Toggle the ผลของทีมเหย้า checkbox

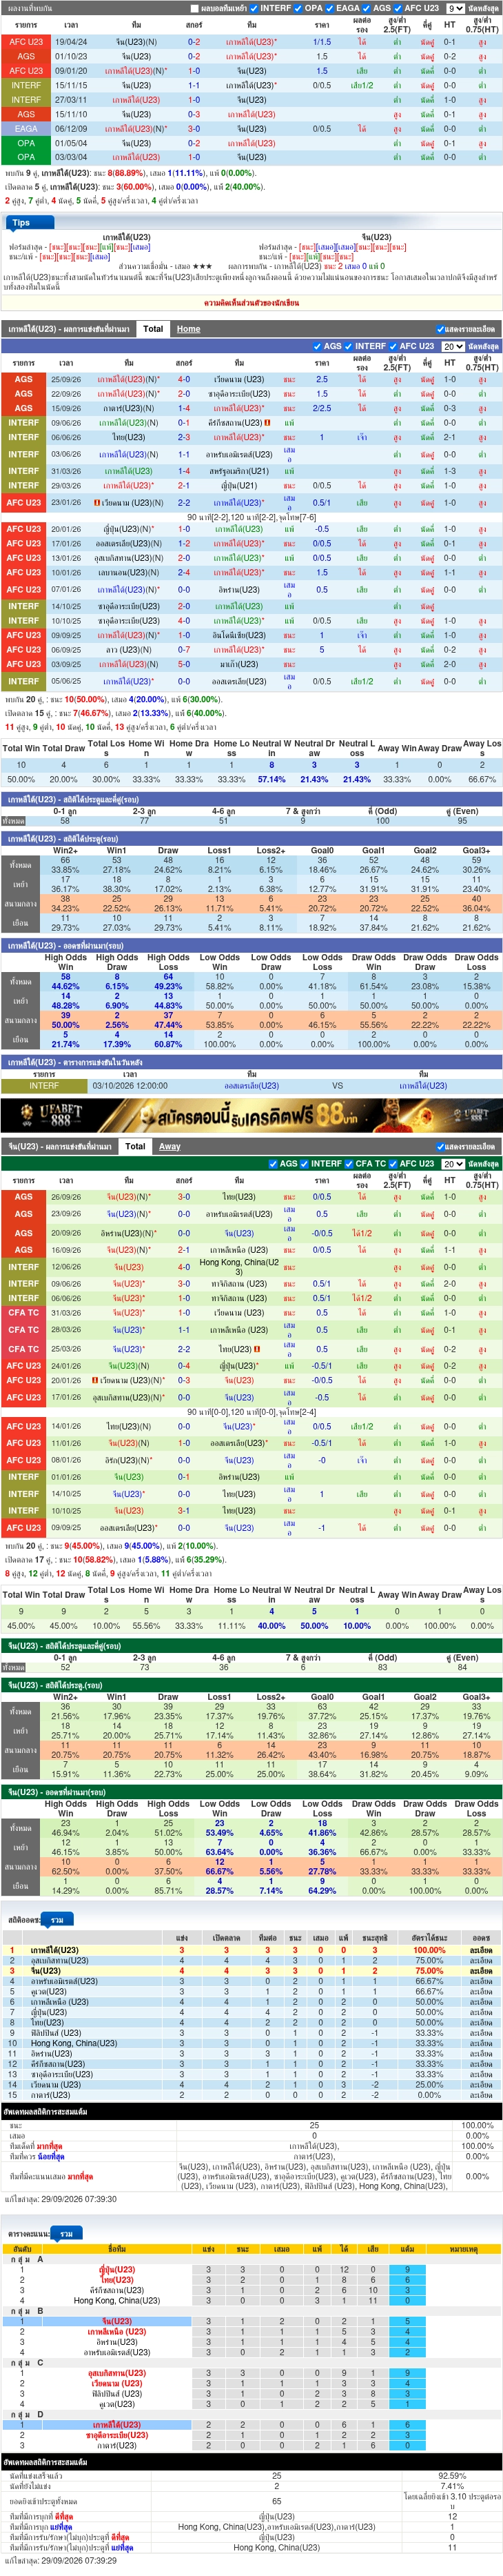[193, 8]
